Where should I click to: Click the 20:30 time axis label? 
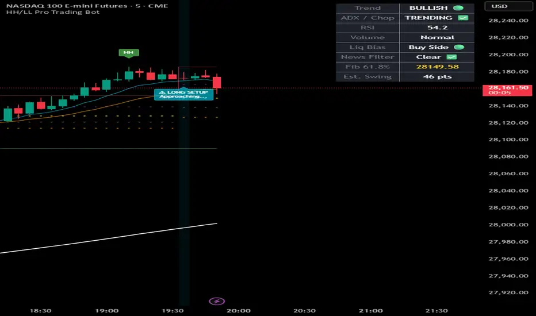pos(305,310)
